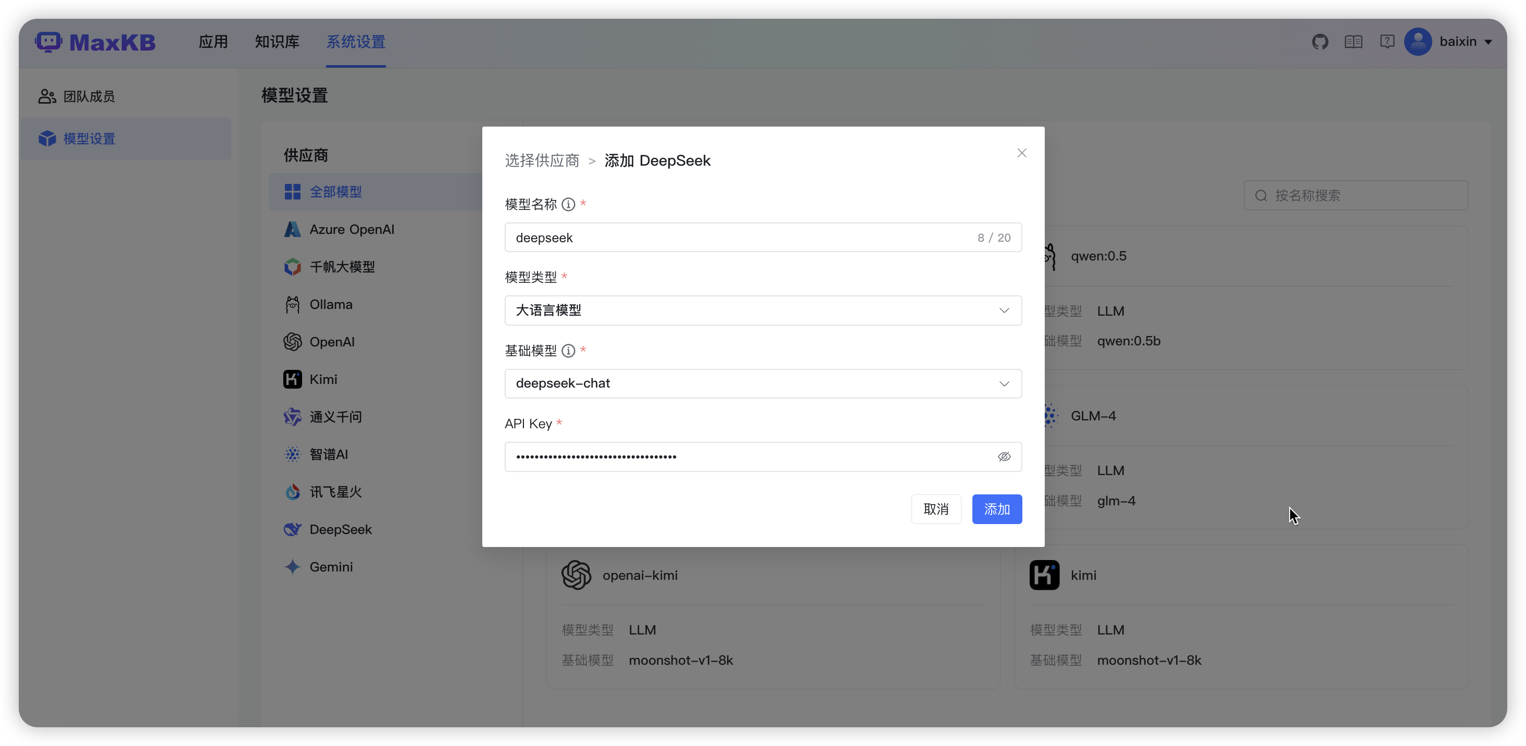
Task: Go back via the 选择供应商 breadcrumb link
Action: coord(542,160)
